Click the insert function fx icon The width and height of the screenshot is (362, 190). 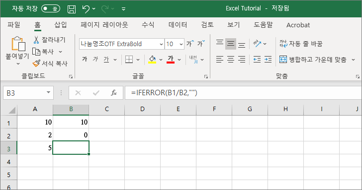113,93
